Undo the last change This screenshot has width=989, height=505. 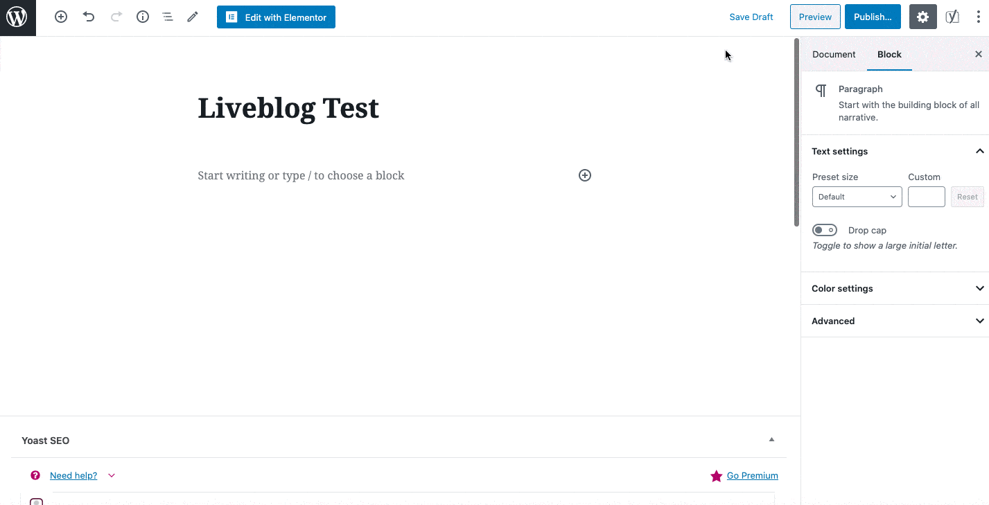pos(89,17)
